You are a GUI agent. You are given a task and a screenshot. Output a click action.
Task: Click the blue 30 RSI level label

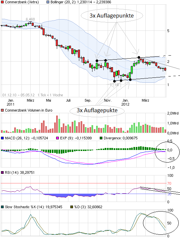[x=169, y=194]
